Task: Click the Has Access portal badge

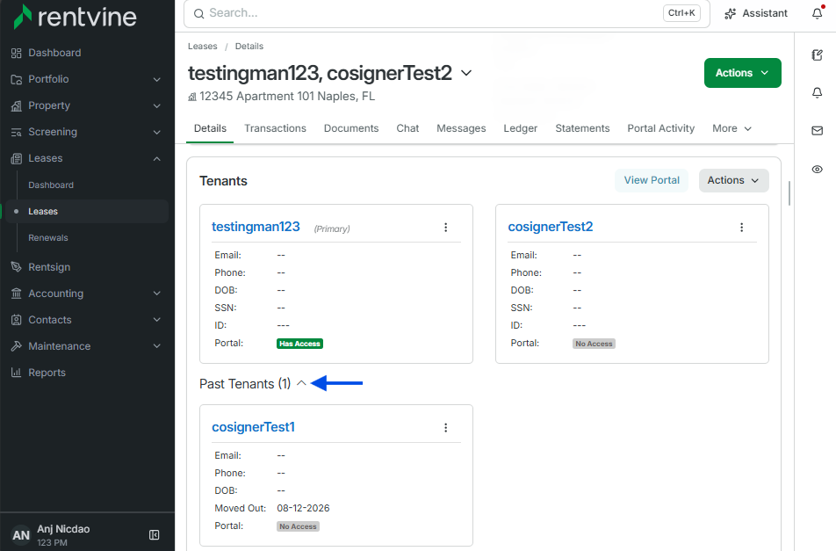Action: pos(299,344)
